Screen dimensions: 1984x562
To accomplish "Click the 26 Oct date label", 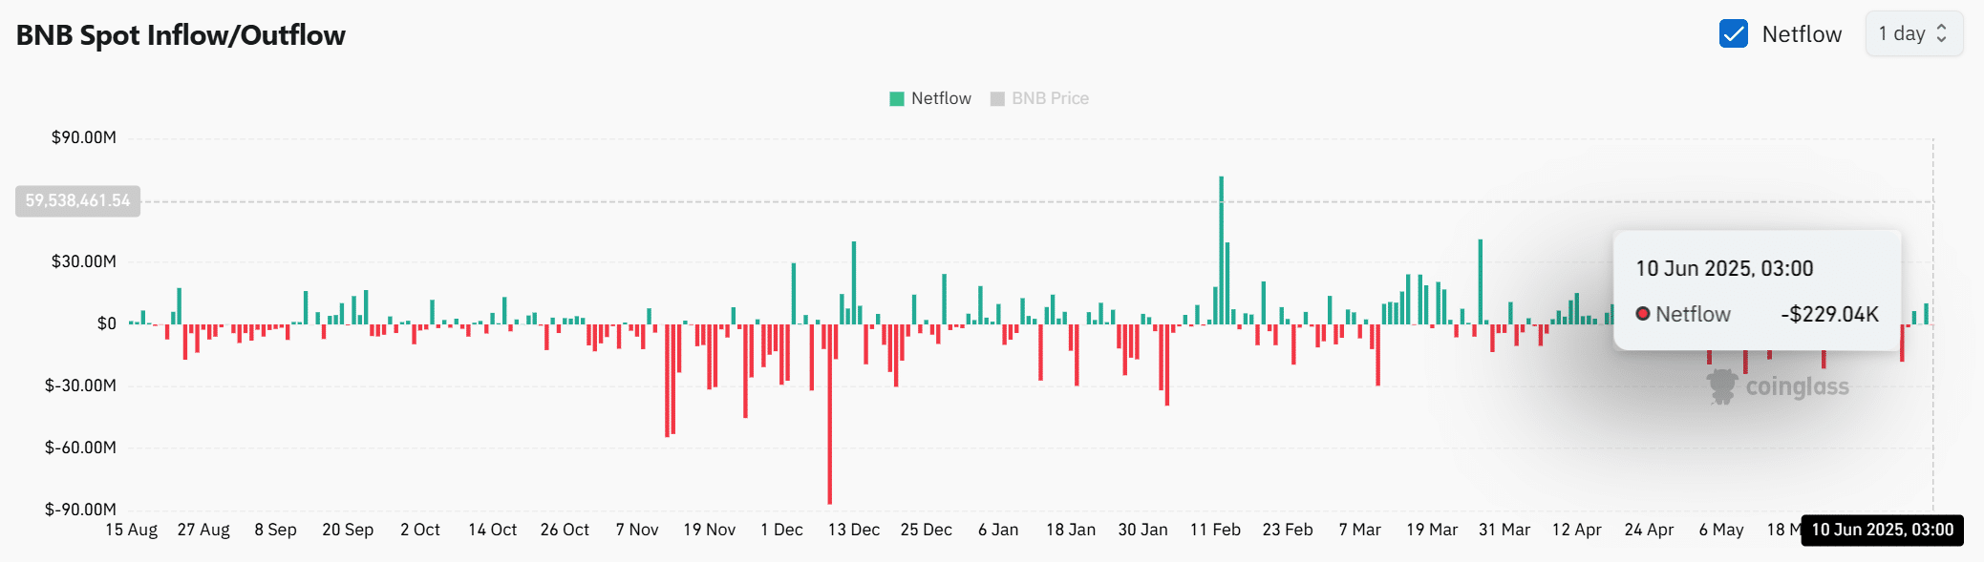I will tap(565, 530).
